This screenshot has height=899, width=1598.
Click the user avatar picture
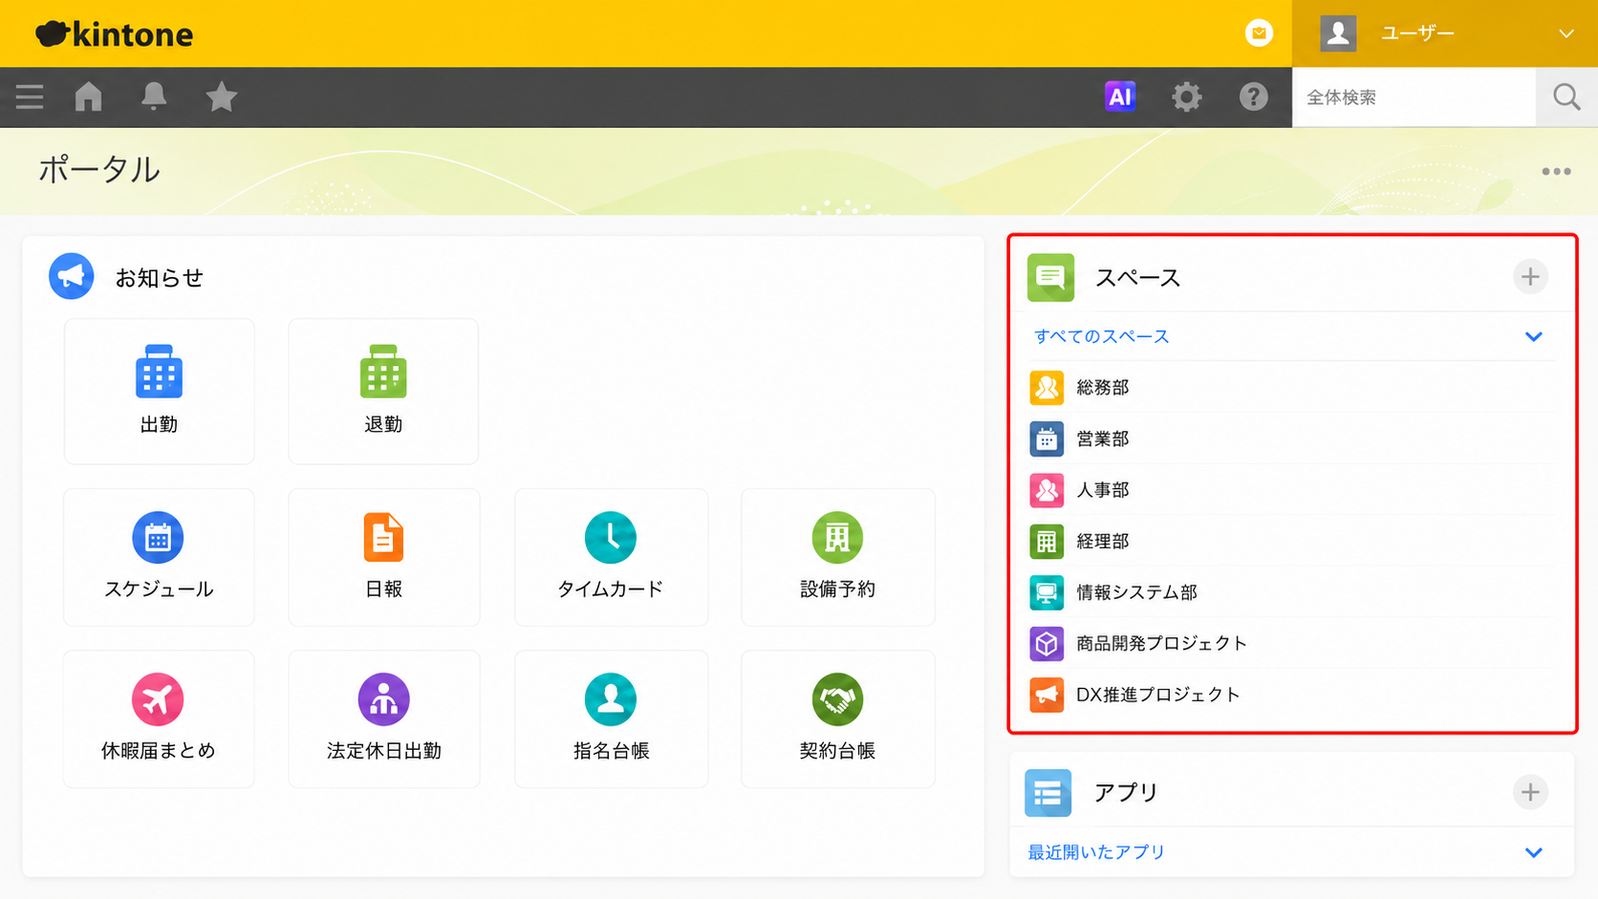(x=1338, y=33)
